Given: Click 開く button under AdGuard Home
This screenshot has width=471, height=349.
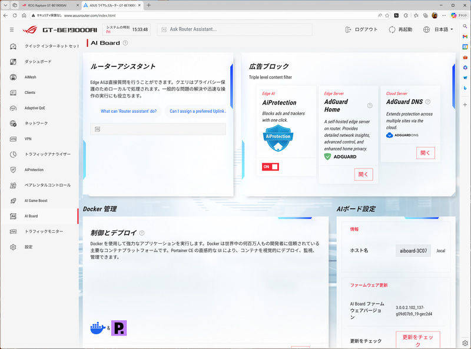Looking at the screenshot, I should pyautogui.click(x=363, y=174).
